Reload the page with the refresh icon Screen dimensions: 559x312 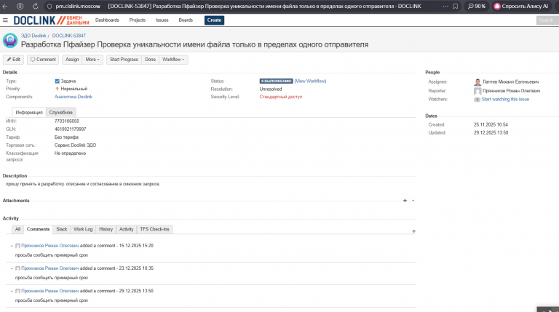(35, 6)
